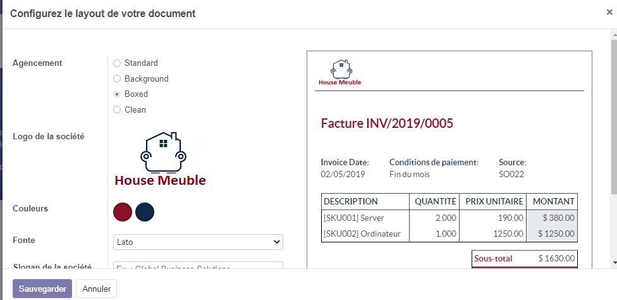
Task: Click the Sauvegarder button
Action: 42,289
